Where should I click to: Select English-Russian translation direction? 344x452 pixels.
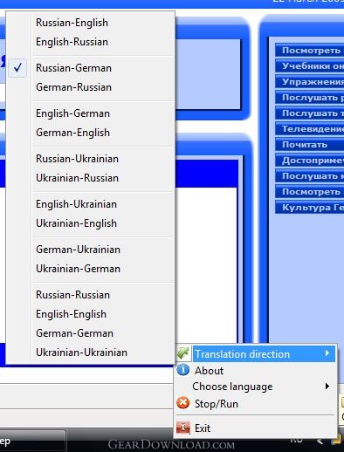tap(90, 42)
